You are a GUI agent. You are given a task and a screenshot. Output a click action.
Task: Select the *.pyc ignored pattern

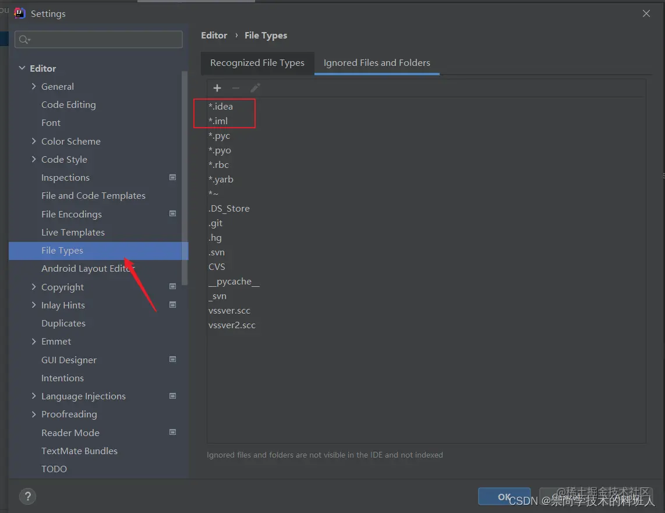click(426, 135)
